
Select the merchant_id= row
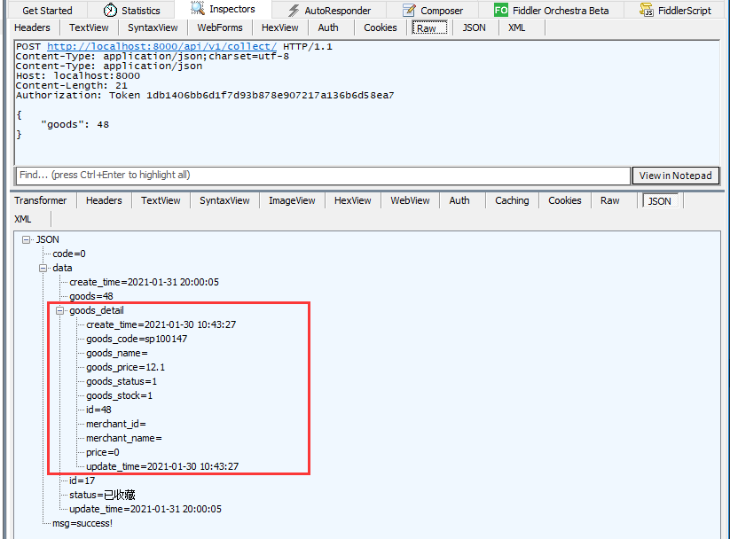(116, 424)
